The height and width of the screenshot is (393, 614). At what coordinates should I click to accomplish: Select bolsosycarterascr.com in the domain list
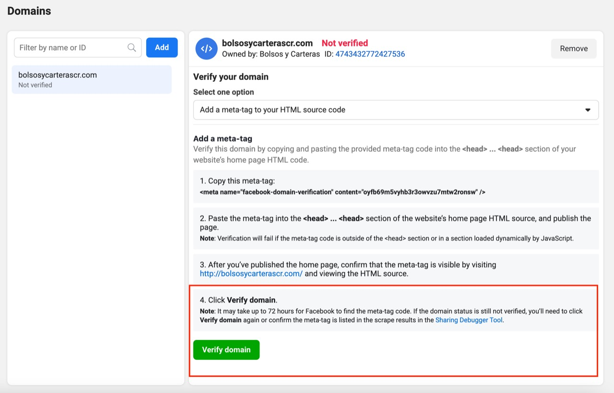(92, 79)
